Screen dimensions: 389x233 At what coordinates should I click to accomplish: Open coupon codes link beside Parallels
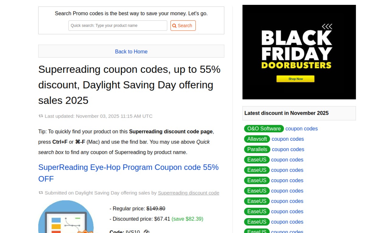click(x=288, y=149)
